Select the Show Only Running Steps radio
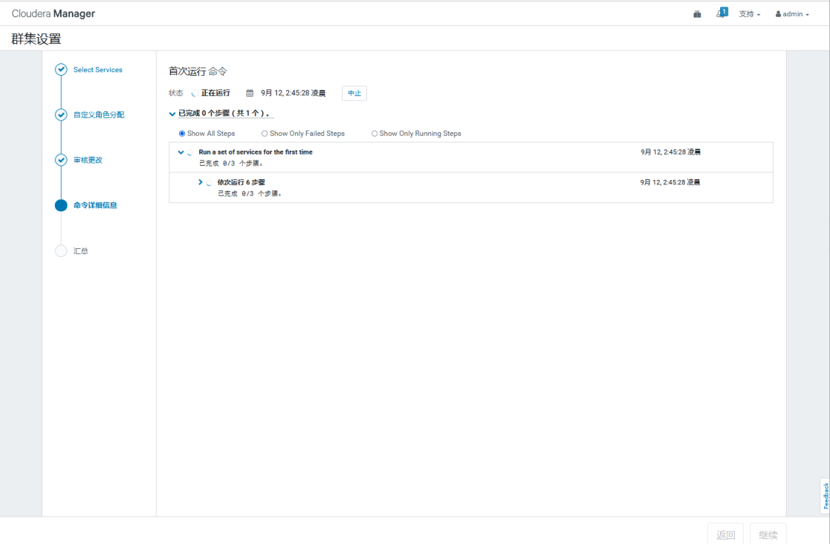The image size is (830, 544). click(375, 133)
